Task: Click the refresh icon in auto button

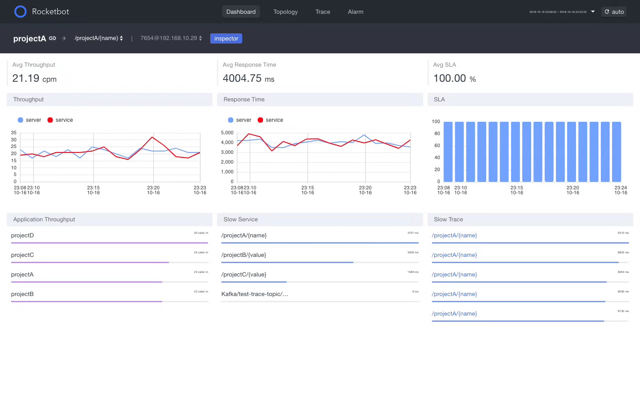Action: 607,12
